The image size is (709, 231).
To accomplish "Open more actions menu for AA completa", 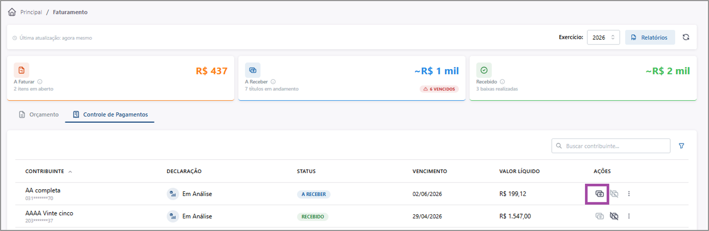I will pos(629,194).
